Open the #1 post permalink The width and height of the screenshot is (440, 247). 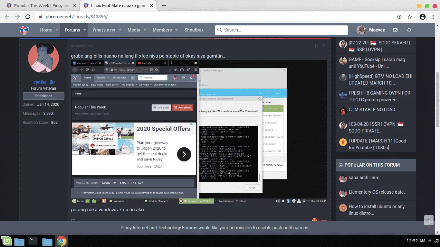pyautogui.click(x=325, y=46)
